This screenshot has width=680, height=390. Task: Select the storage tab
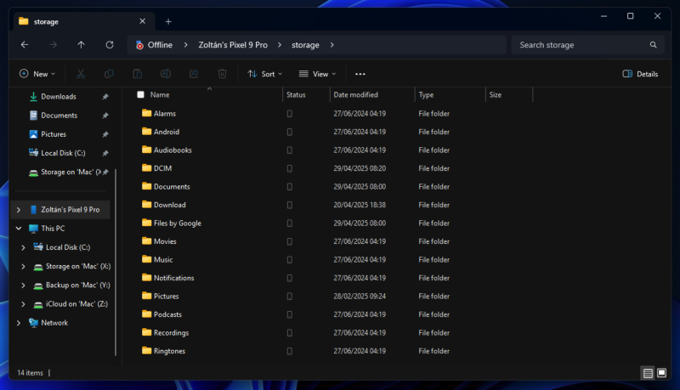coord(82,21)
